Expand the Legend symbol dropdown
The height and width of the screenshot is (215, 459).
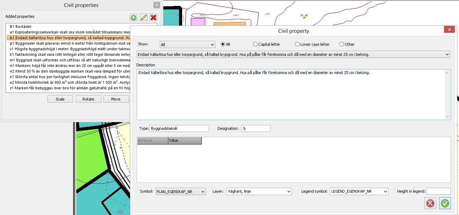coord(359,191)
